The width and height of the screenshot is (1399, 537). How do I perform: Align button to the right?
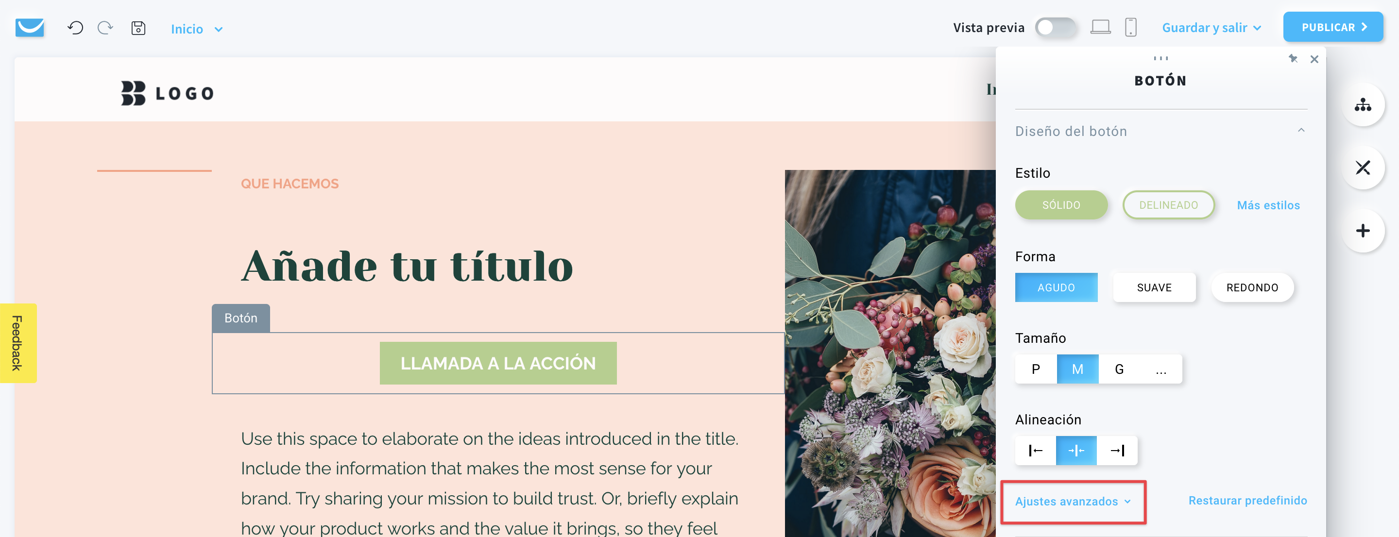click(1117, 451)
